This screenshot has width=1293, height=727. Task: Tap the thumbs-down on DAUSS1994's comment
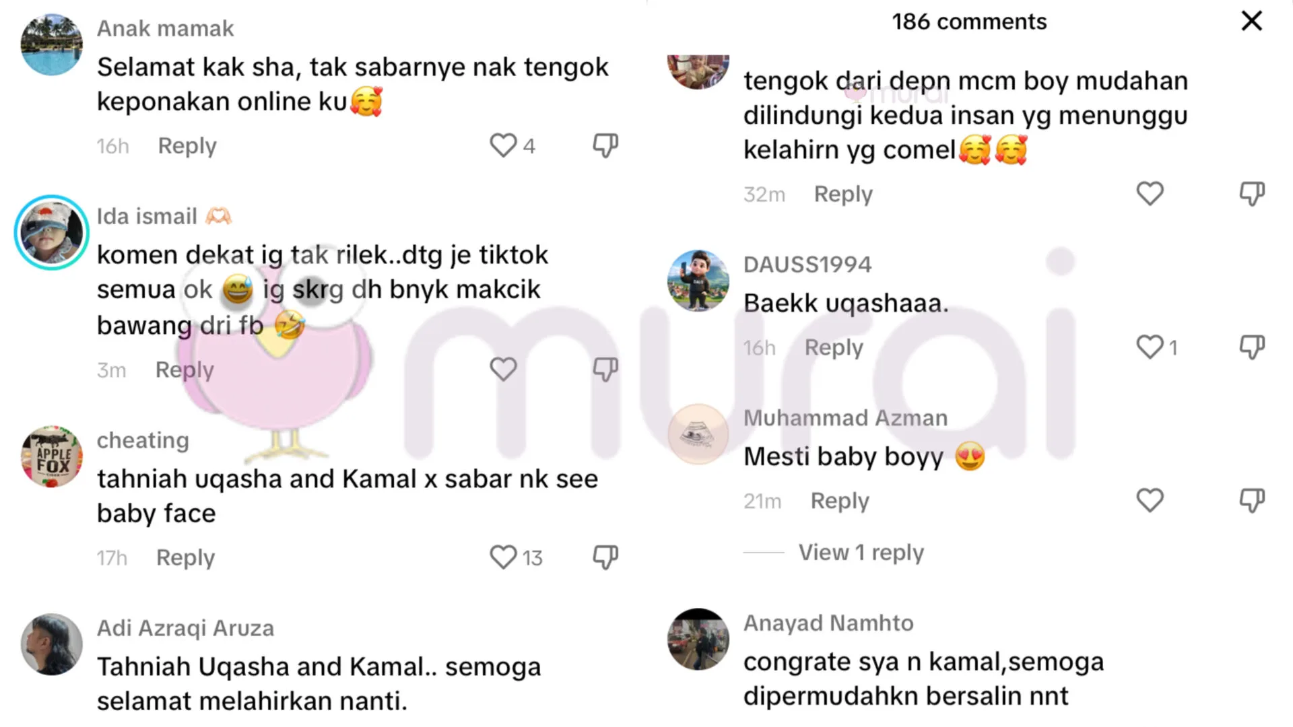pos(1252,347)
